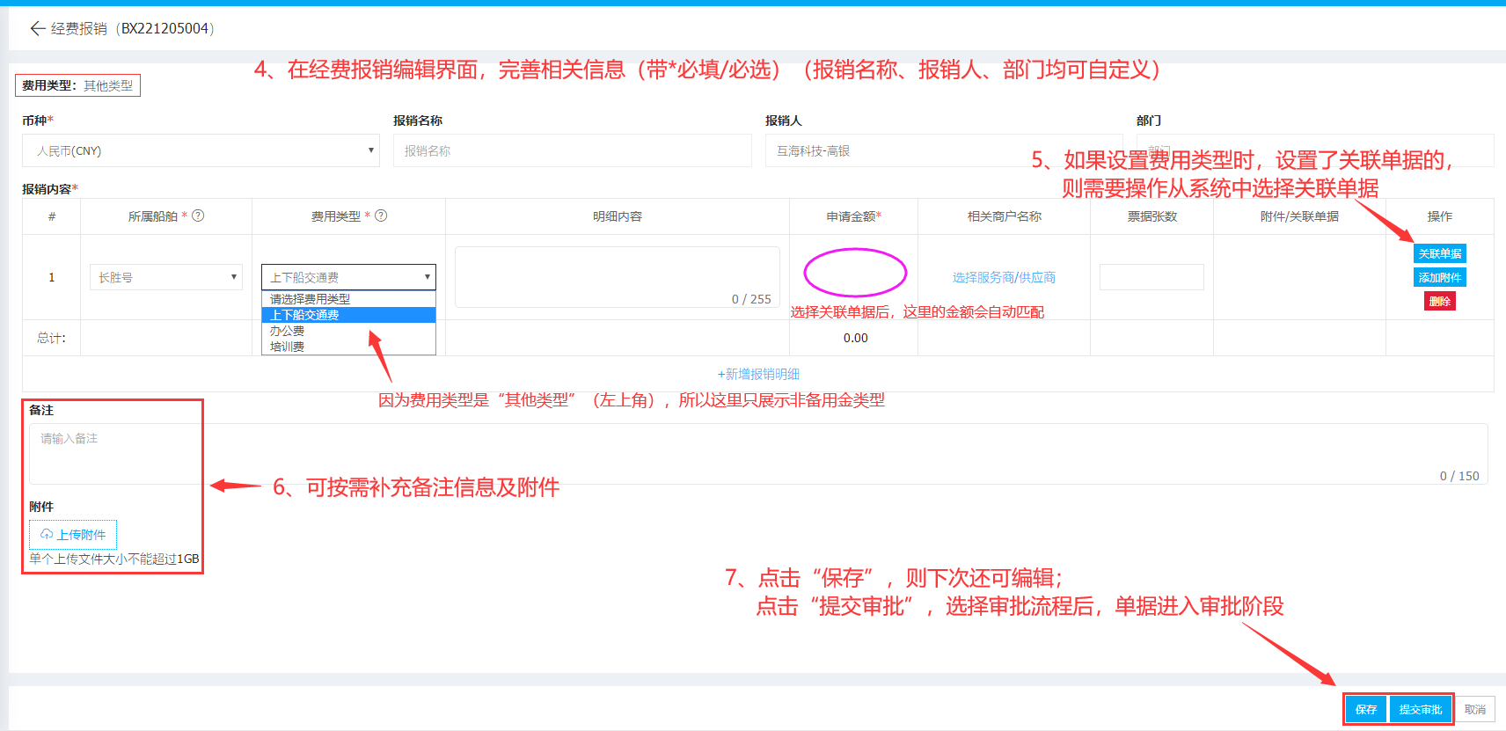
Task: Select the 相关商户名称 column header
Action: (x=1004, y=216)
